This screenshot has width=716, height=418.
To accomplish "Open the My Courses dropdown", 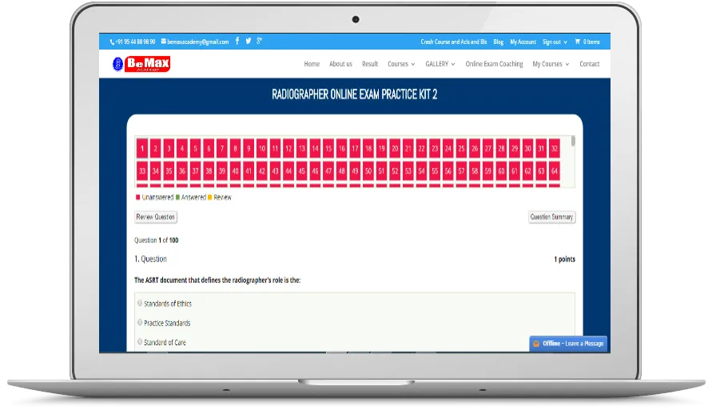I will pyautogui.click(x=551, y=64).
